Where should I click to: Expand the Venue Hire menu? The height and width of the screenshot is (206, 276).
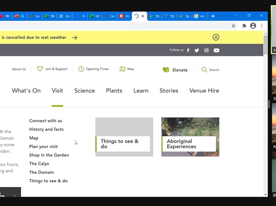(204, 90)
